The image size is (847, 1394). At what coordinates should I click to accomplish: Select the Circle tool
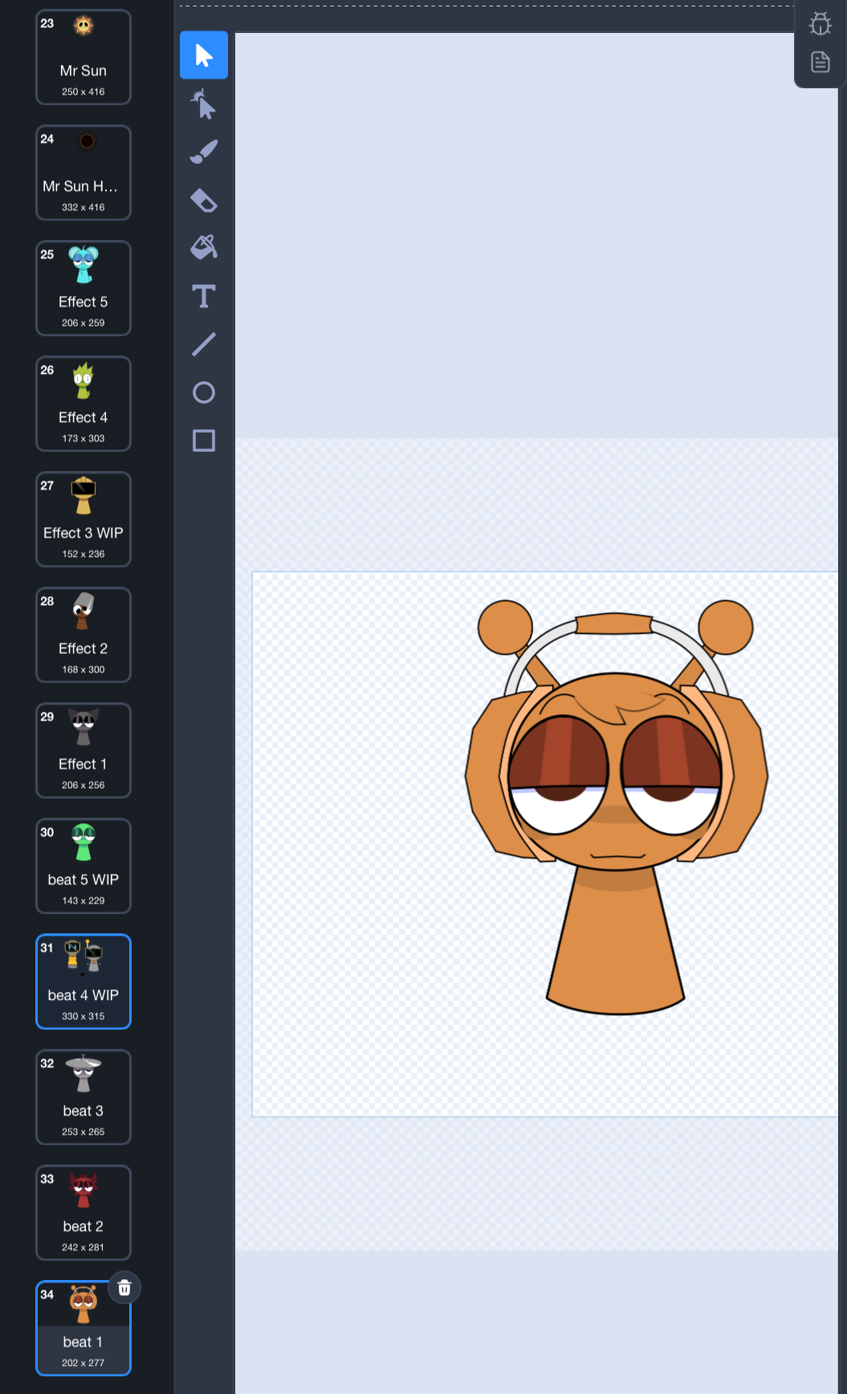(x=204, y=392)
